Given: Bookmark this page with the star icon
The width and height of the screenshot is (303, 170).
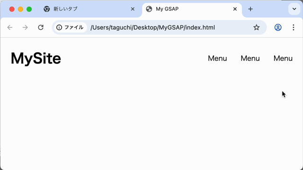Looking at the screenshot, I should click(x=257, y=27).
